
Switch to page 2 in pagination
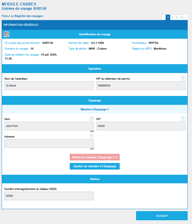[x=172, y=17]
